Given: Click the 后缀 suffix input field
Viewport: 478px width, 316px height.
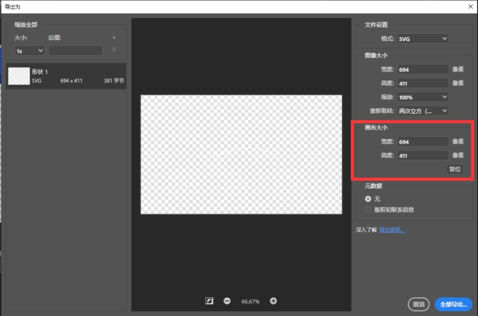Looking at the screenshot, I should [76, 51].
